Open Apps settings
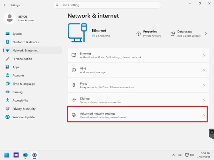Viewport: 214px width, 160px height. pos(33,67)
